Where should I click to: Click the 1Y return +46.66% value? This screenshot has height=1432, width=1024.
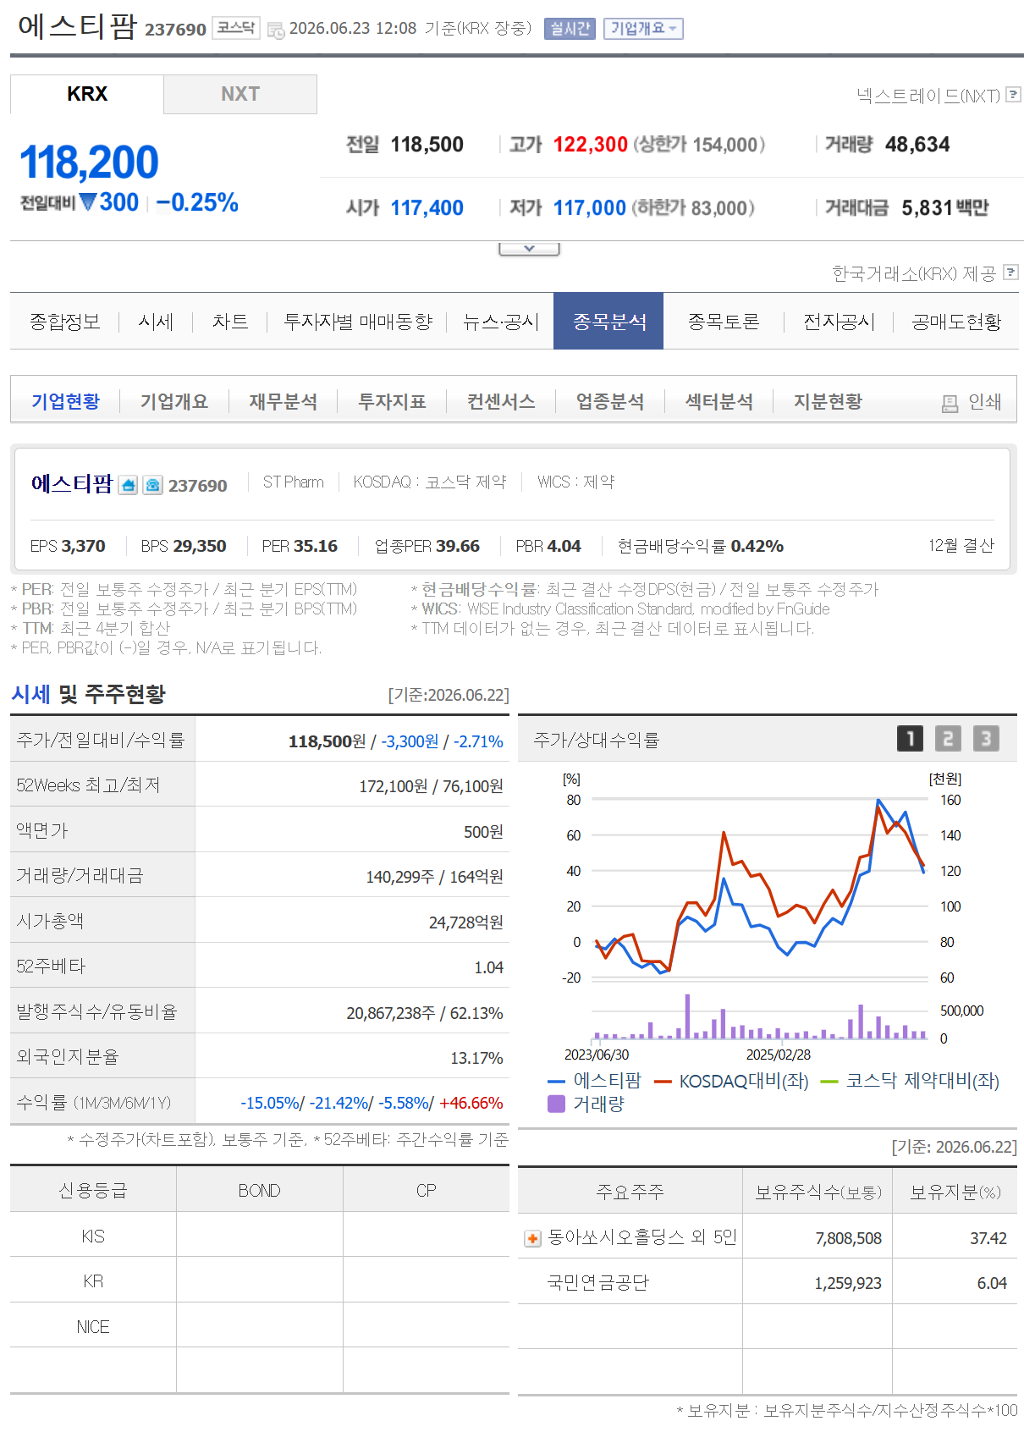coord(471,1103)
